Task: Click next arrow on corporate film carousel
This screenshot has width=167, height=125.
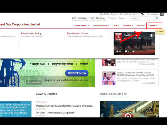Action: 156,115
